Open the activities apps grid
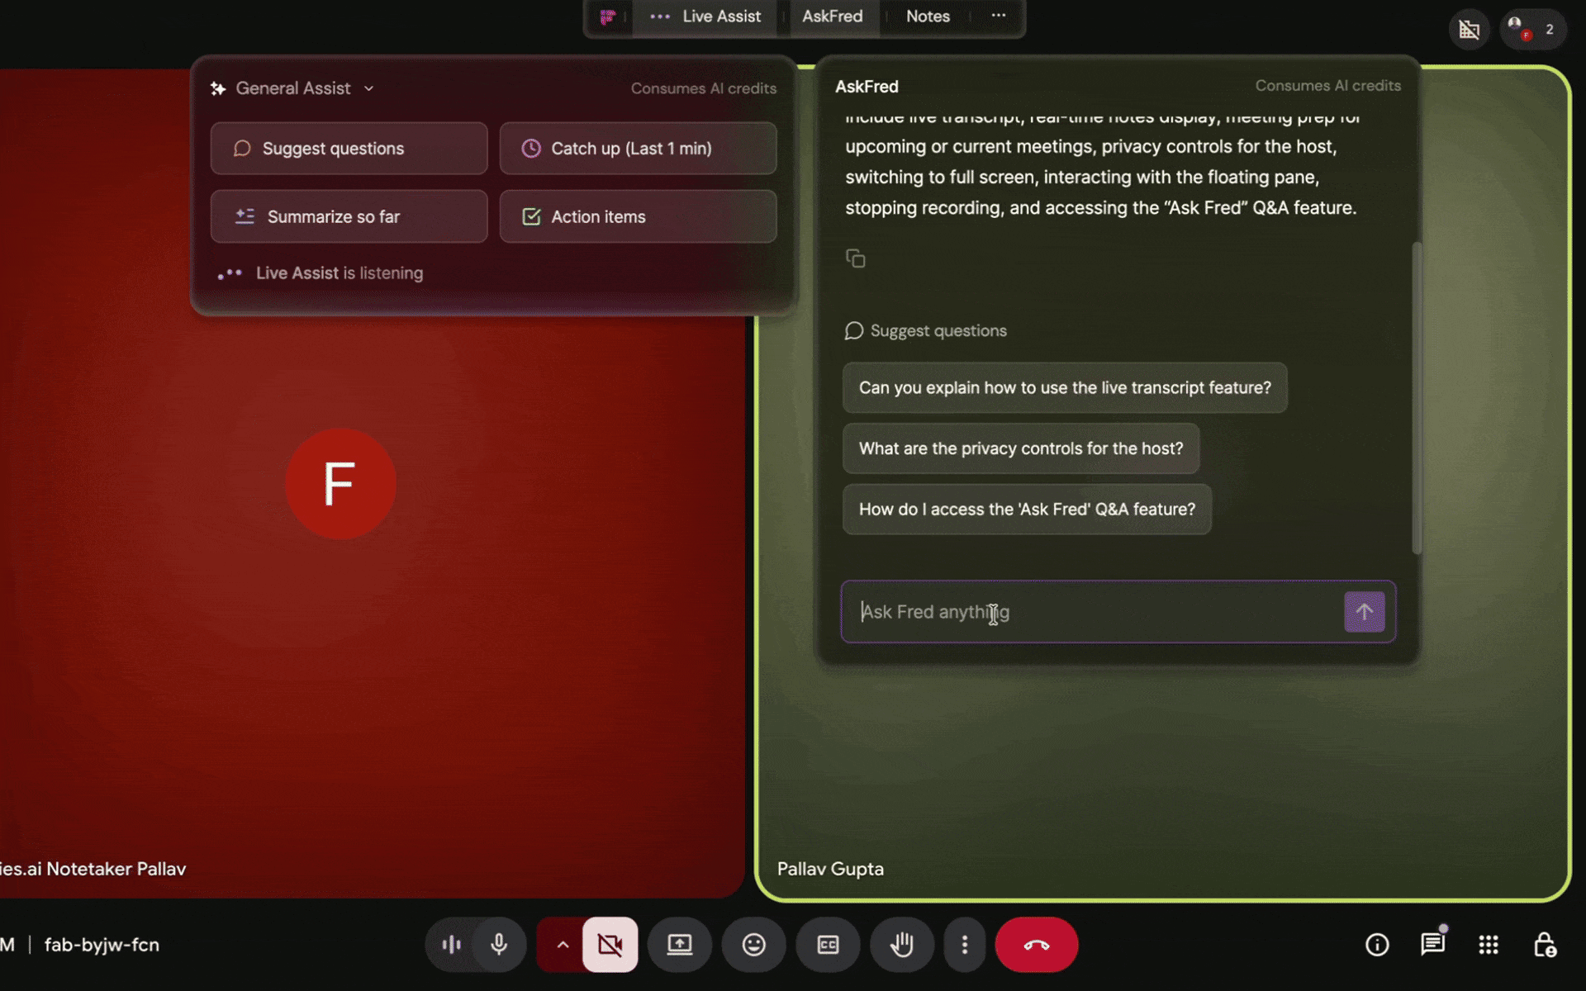 coord(1489,944)
